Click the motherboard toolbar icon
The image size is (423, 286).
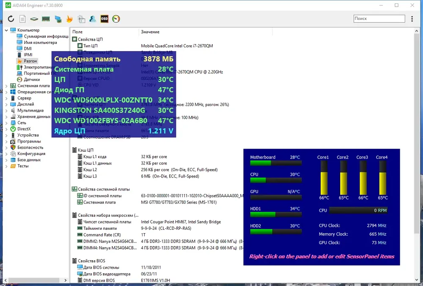34,19
